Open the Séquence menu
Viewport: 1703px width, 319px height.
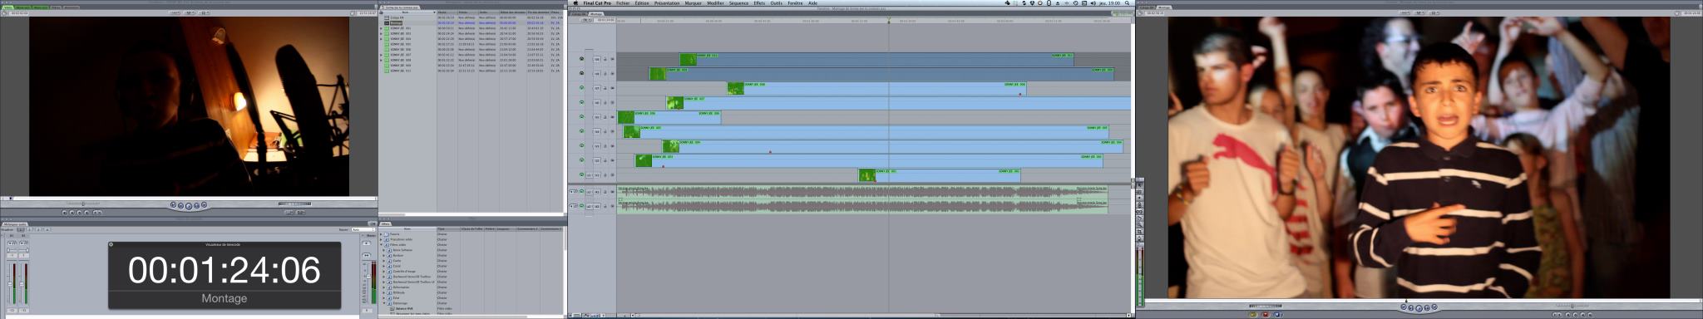pyautogui.click(x=738, y=3)
